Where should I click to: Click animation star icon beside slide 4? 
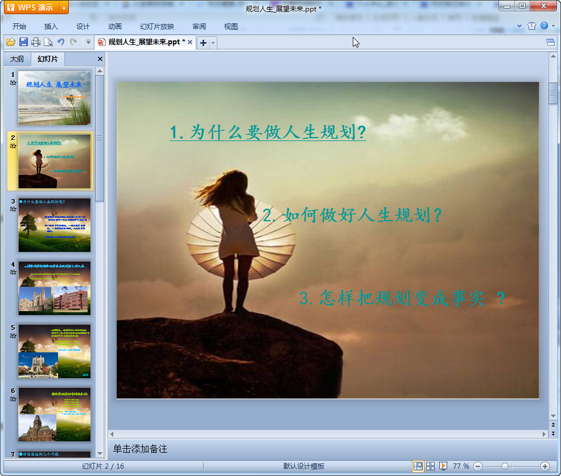[13, 272]
